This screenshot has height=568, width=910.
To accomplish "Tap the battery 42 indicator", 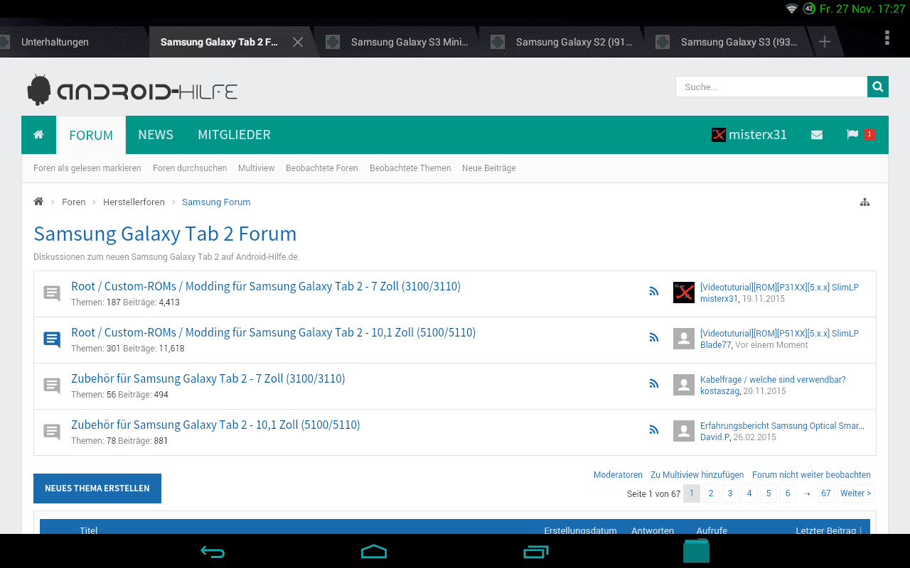I will tap(809, 9).
